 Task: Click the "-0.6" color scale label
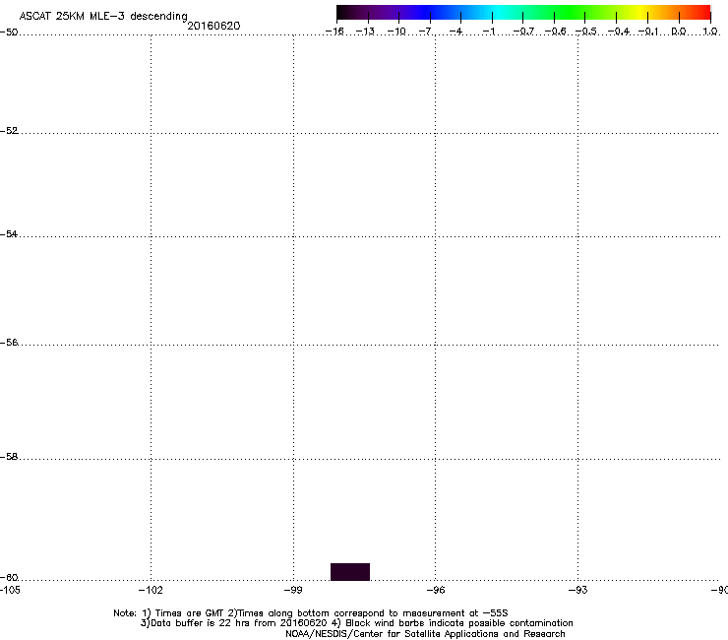coord(555,32)
